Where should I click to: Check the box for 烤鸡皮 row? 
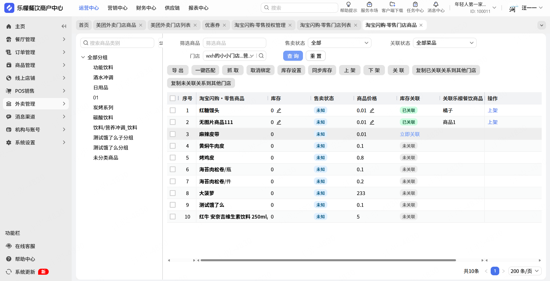[173, 158]
